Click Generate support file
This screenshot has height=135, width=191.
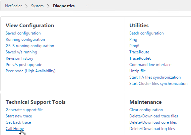click(24, 110)
